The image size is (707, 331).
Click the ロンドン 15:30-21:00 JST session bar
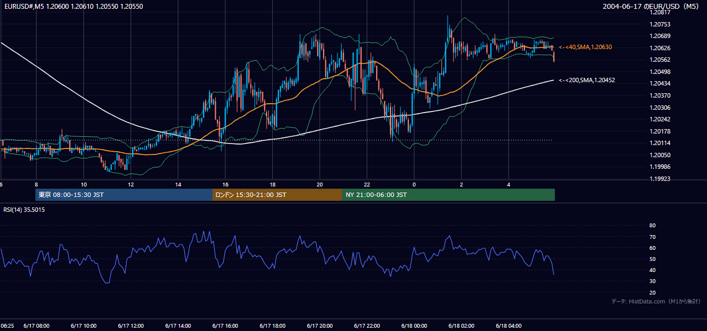pyautogui.click(x=277, y=195)
